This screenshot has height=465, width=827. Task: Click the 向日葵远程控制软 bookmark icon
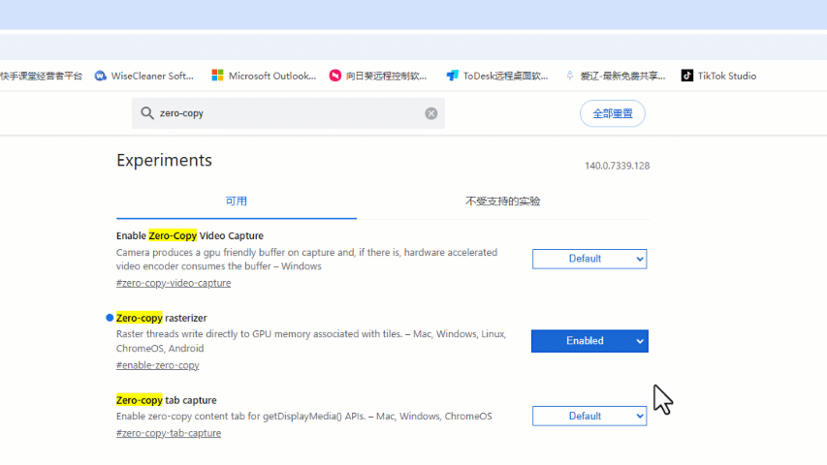click(x=334, y=76)
